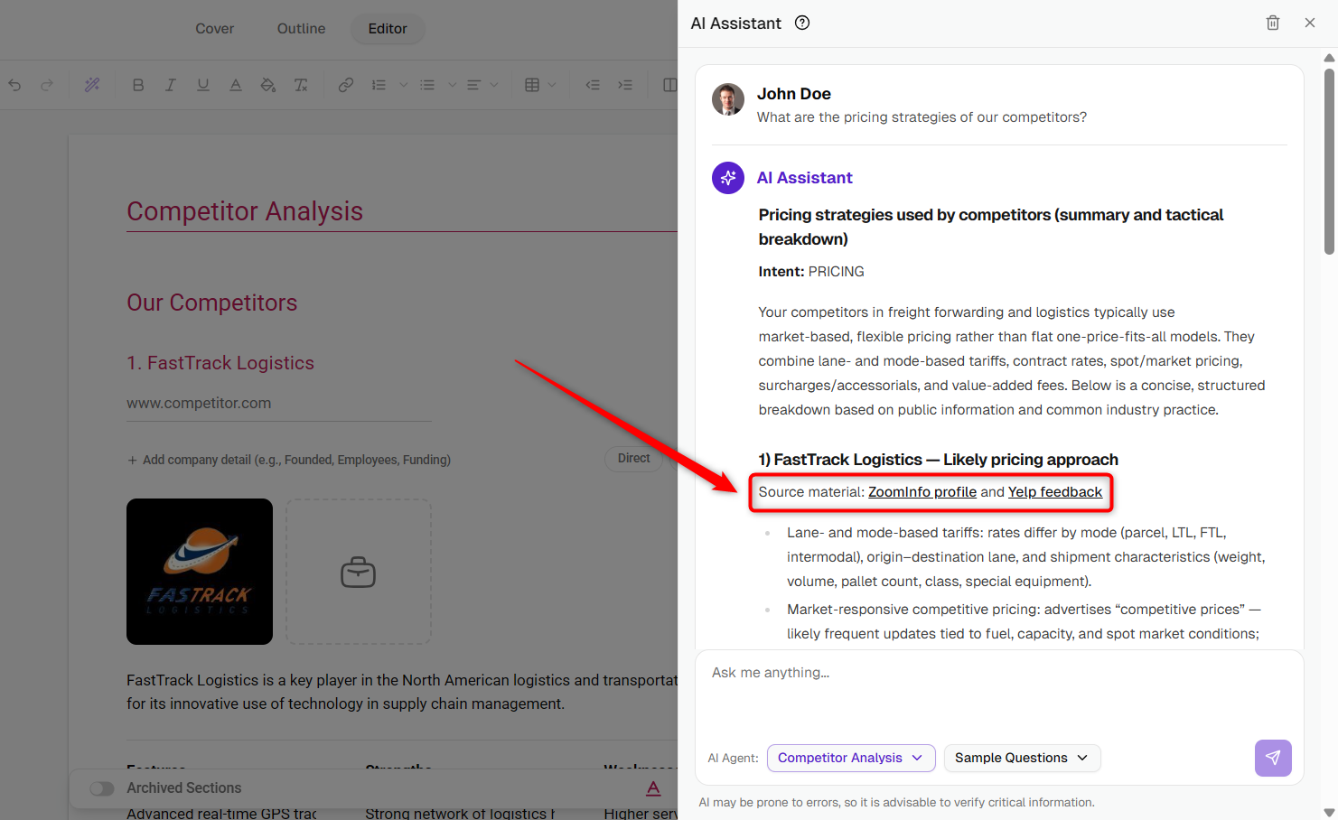The image size is (1338, 820).
Task: Click the www.competitor.com website field
Action: pos(279,404)
